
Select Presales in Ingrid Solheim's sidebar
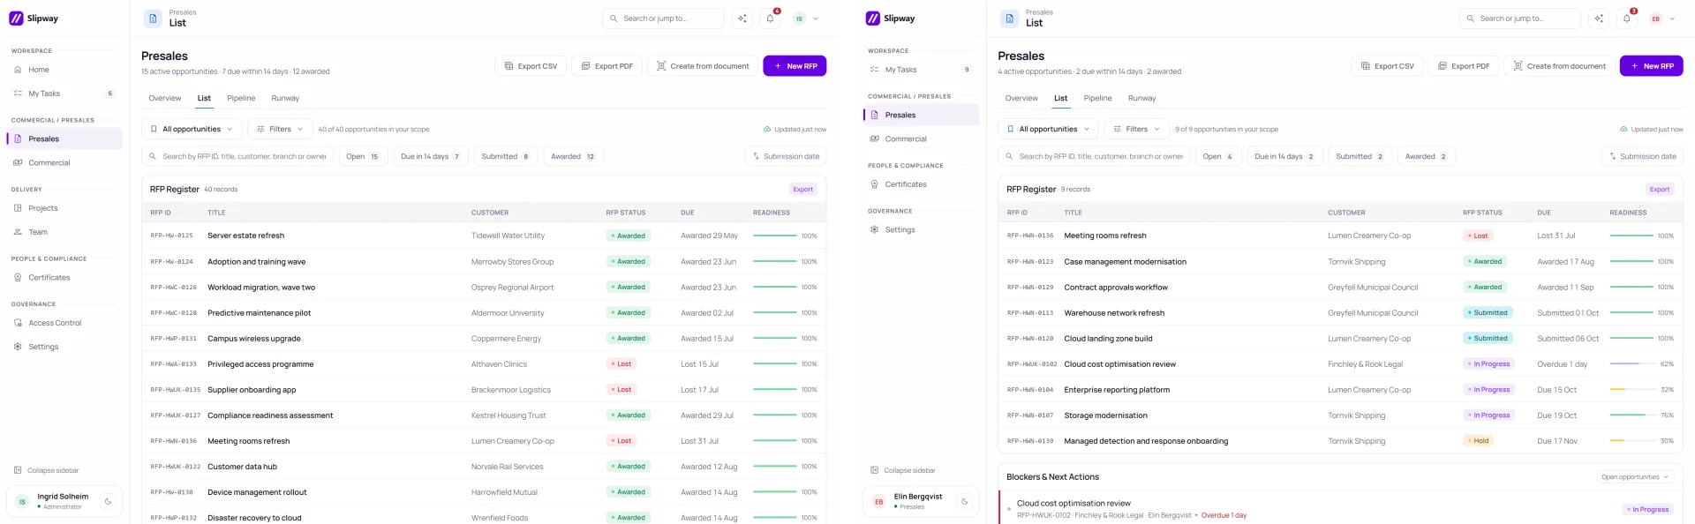click(64, 138)
